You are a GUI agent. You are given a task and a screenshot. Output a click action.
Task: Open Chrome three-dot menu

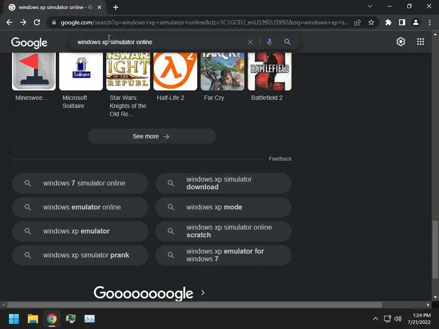coord(430,22)
